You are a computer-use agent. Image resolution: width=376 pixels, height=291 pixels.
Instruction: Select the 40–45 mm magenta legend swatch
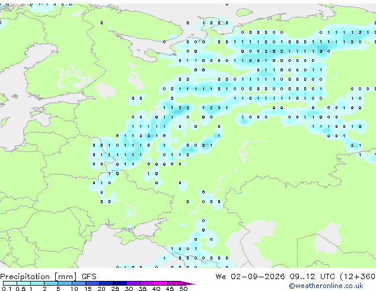pos(161,283)
